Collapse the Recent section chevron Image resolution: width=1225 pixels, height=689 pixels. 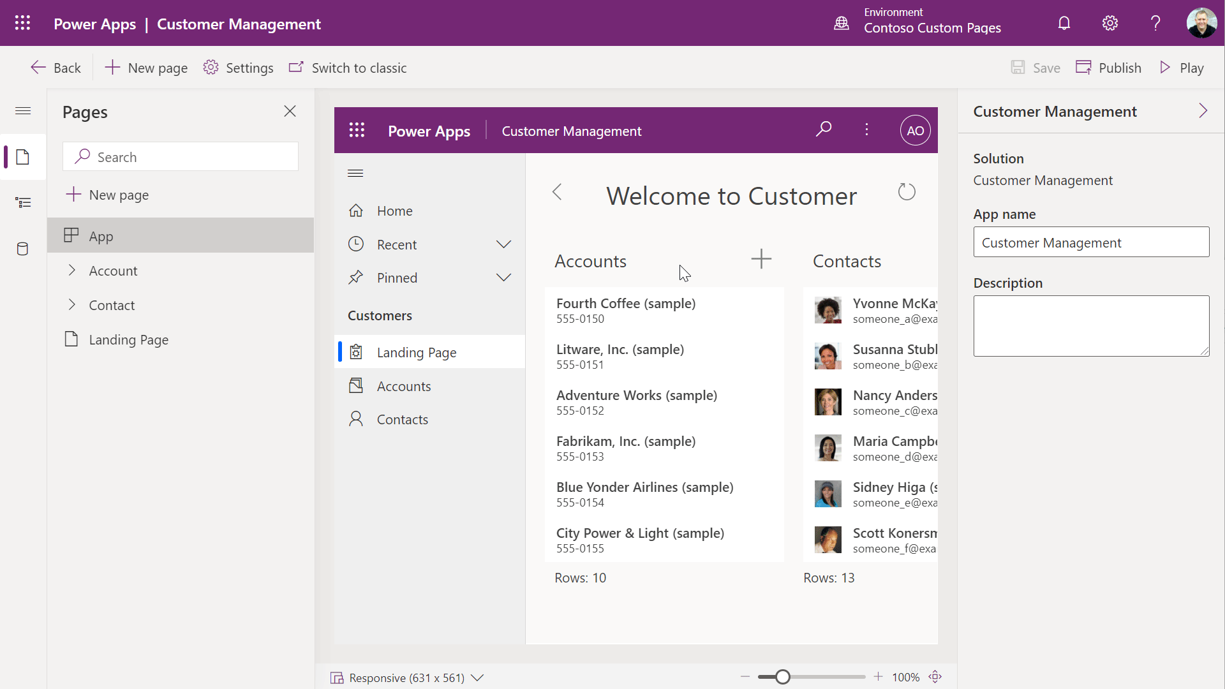coord(503,244)
